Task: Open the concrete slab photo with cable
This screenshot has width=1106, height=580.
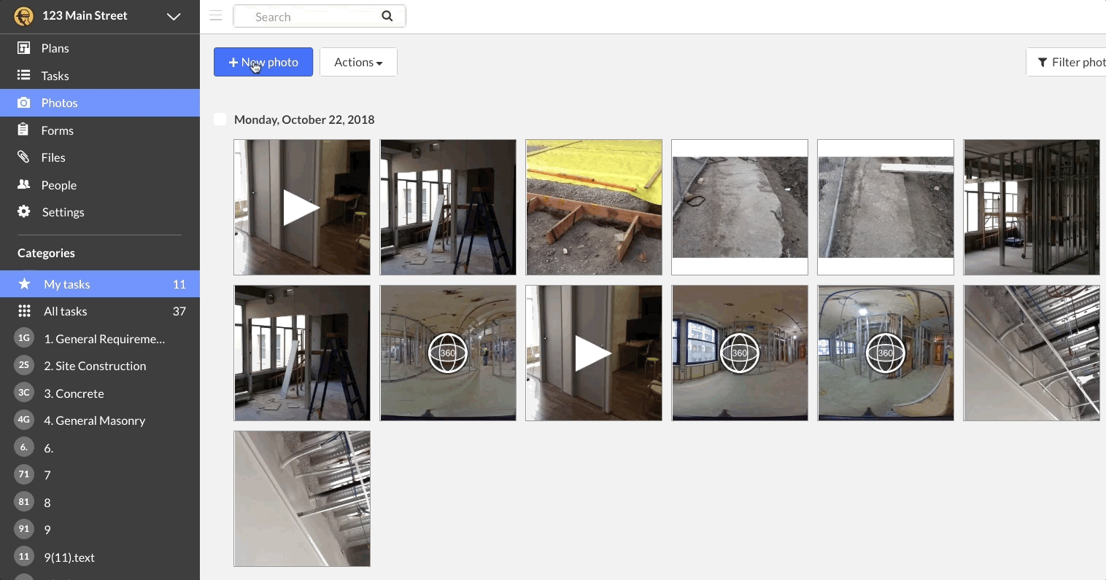Action: click(740, 208)
